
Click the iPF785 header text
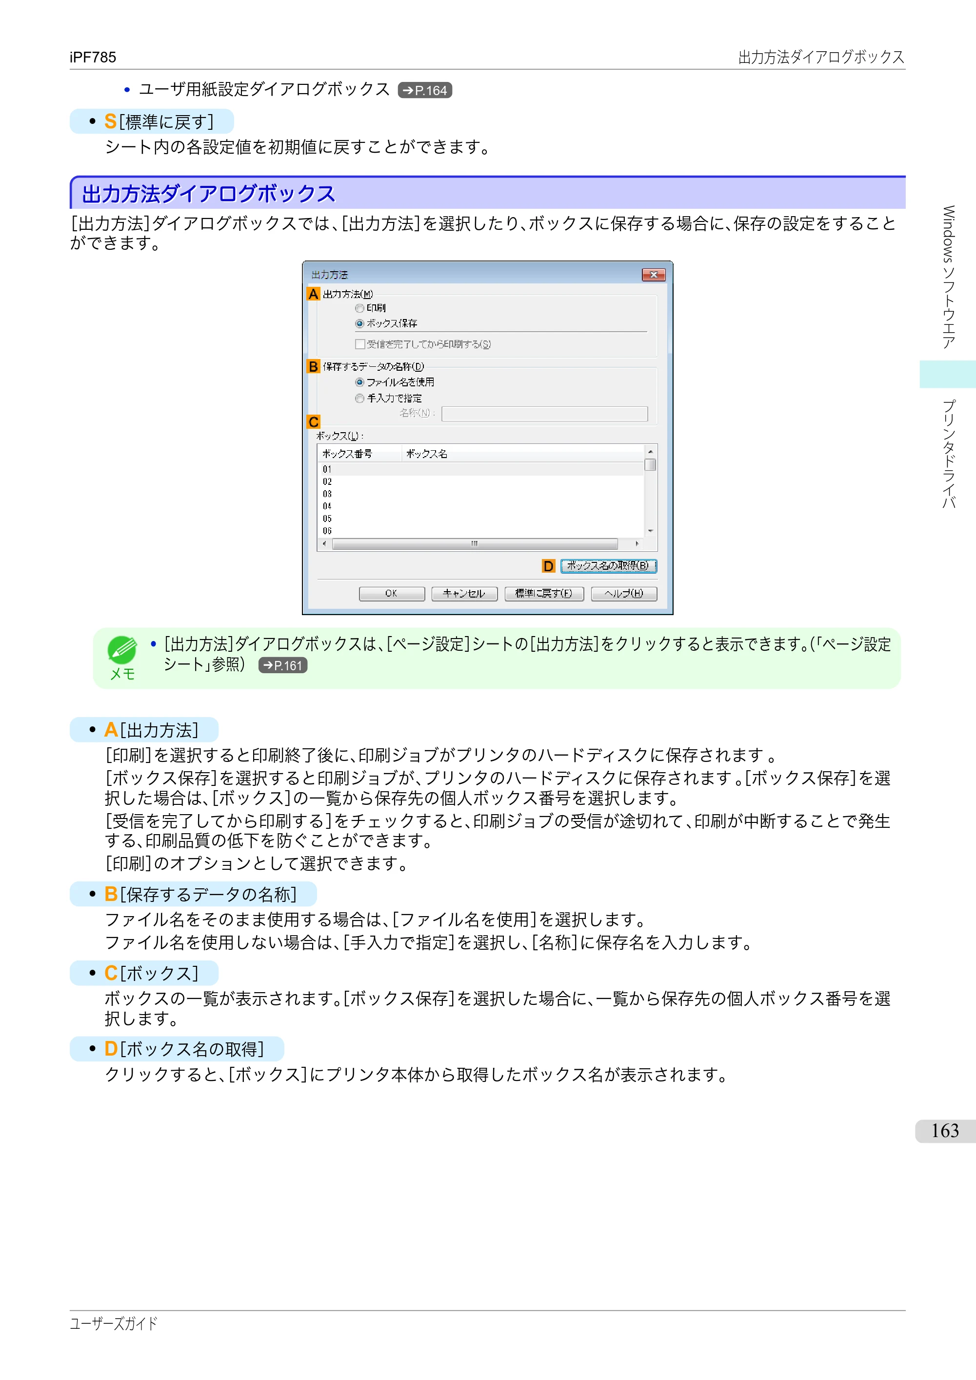point(93,58)
